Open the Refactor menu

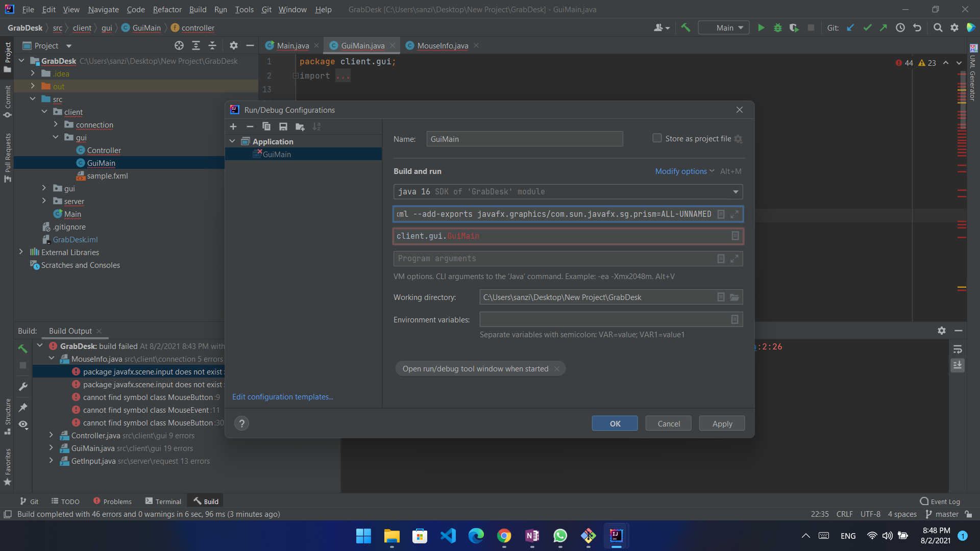pyautogui.click(x=167, y=9)
